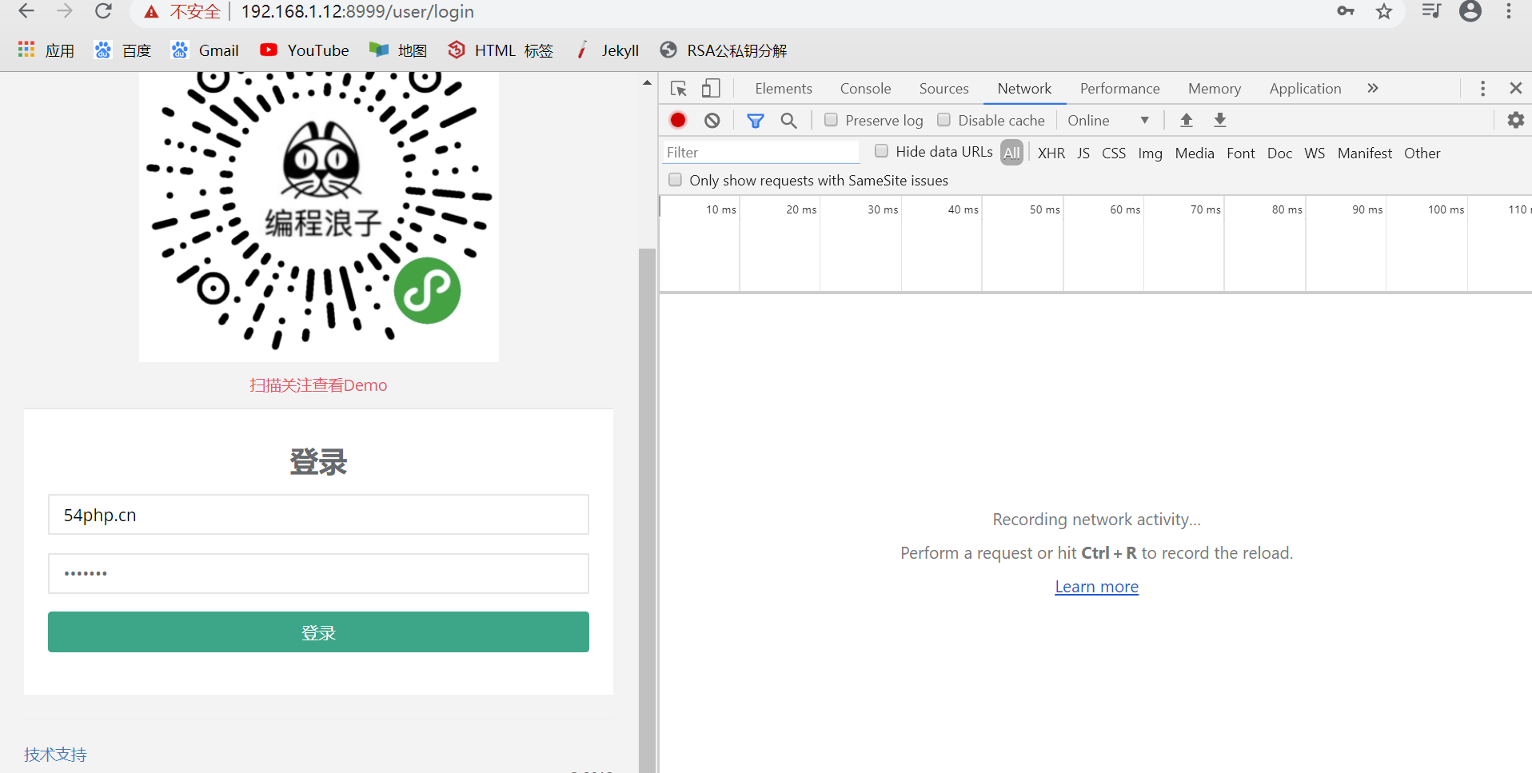1532x773 pixels.
Task: Open saved password key icon
Action: point(1346,11)
